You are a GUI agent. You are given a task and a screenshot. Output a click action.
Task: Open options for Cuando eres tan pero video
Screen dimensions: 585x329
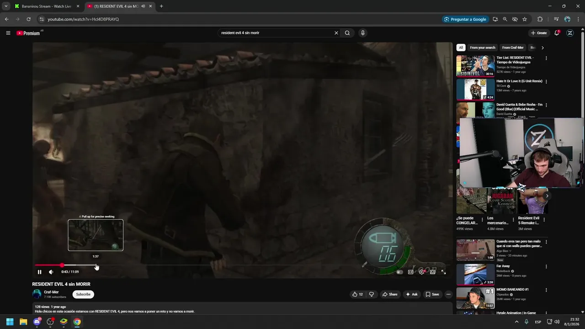tap(546, 241)
